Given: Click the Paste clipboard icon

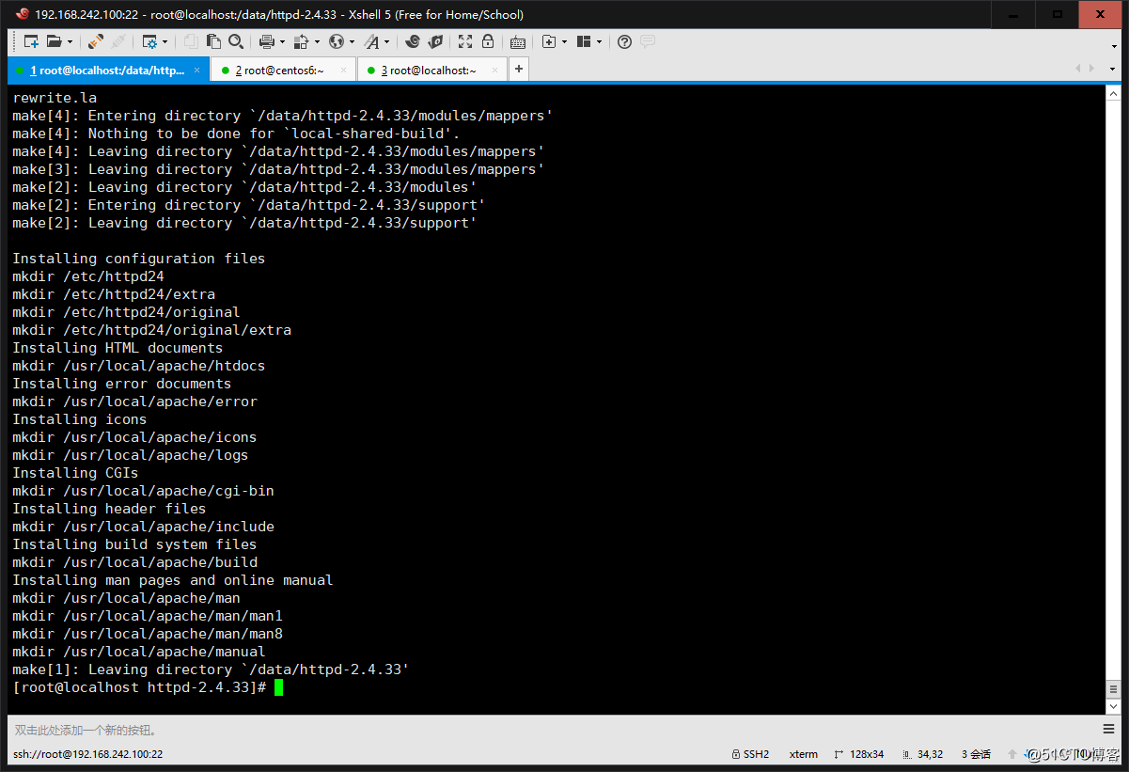Looking at the screenshot, I should pyautogui.click(x=213, y=41).
